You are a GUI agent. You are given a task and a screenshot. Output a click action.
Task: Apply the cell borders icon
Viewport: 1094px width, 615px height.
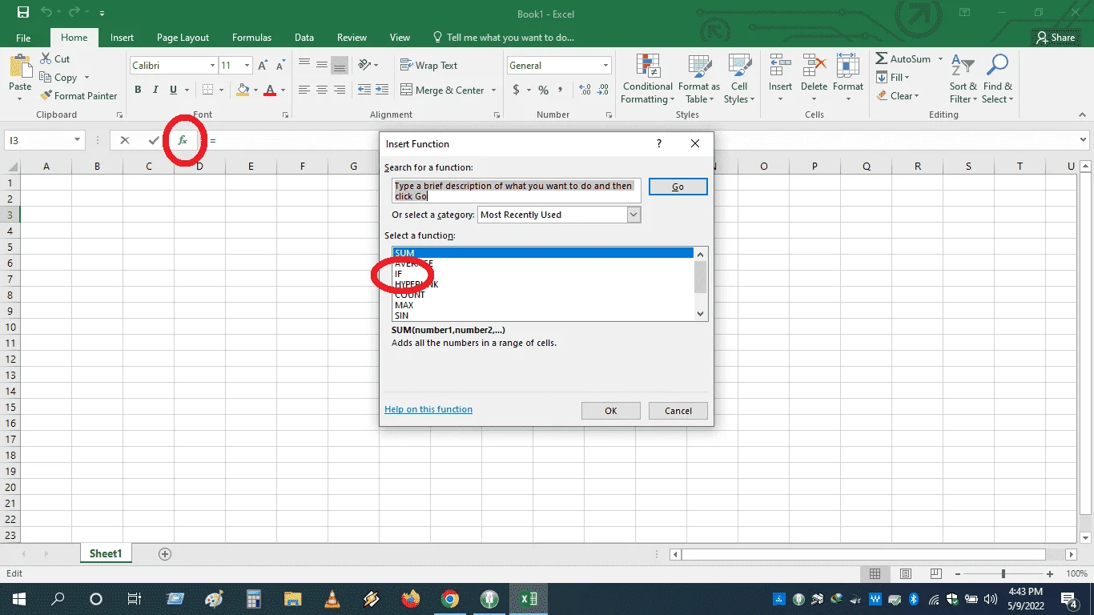click(x=207, y=90)
